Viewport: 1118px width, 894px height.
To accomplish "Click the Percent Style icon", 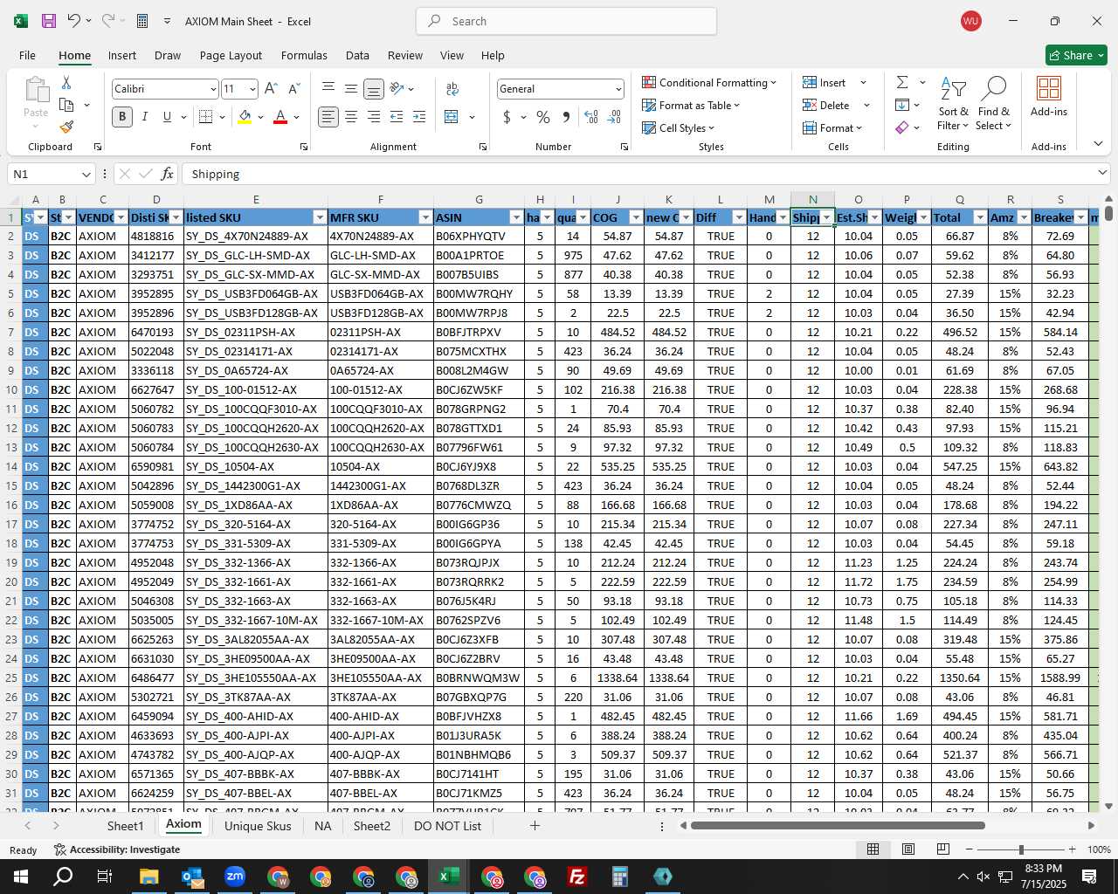I will 543,117.
